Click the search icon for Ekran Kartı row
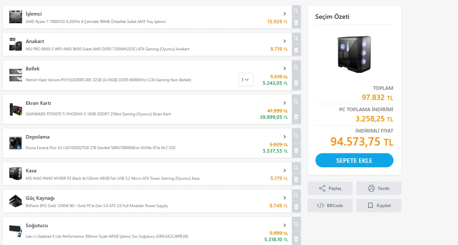Image resolution: width=458 pixels, height=245 pixels. [x=296, y=102]
